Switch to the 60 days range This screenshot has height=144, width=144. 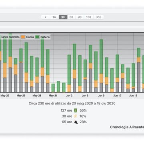(x=71, y=17)
